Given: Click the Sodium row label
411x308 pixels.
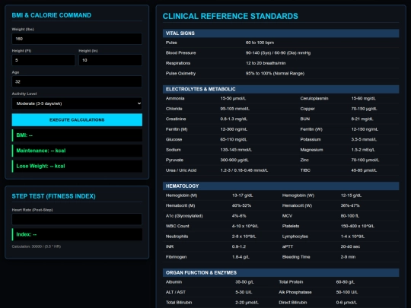Looking at the screenshot, I should pyautogui.click(x=174, y=150).
